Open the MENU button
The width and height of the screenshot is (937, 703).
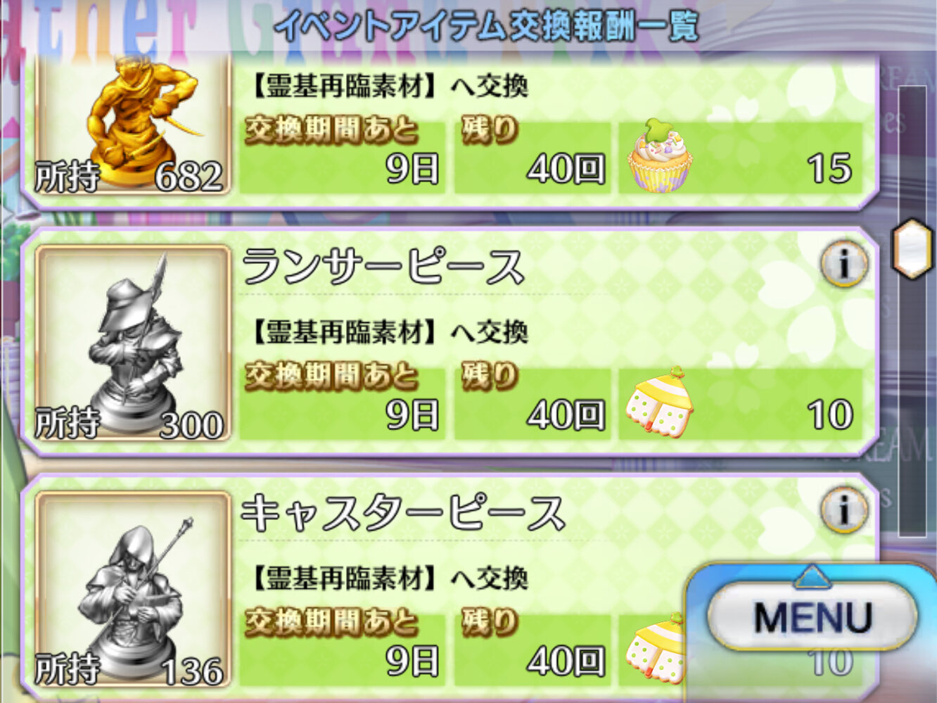coord(812,616)
